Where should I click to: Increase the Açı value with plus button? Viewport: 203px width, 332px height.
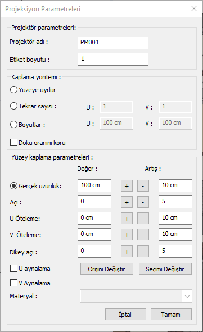(x=127, y=202)
